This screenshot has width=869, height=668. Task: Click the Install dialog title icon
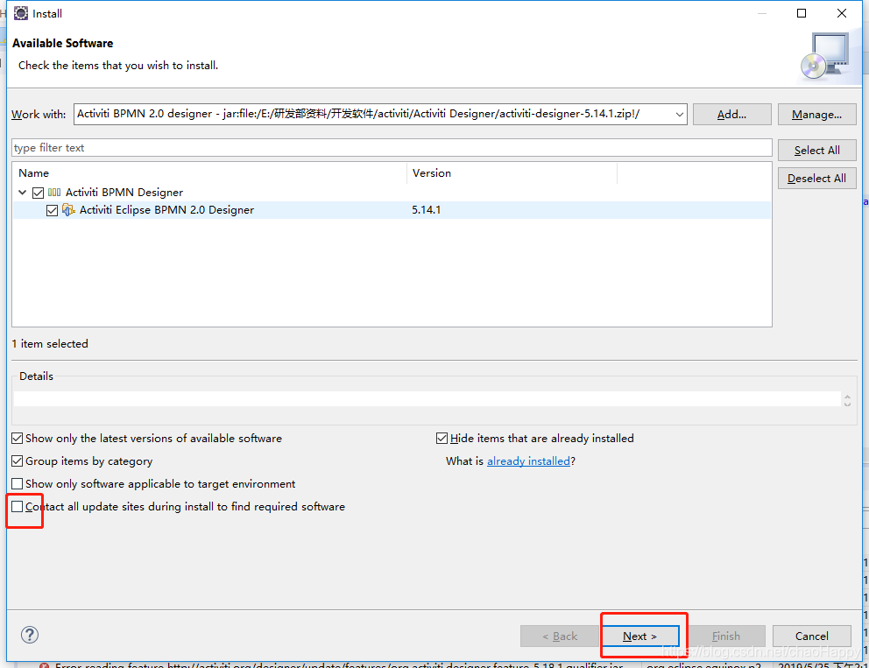click(x=20, y=13)
